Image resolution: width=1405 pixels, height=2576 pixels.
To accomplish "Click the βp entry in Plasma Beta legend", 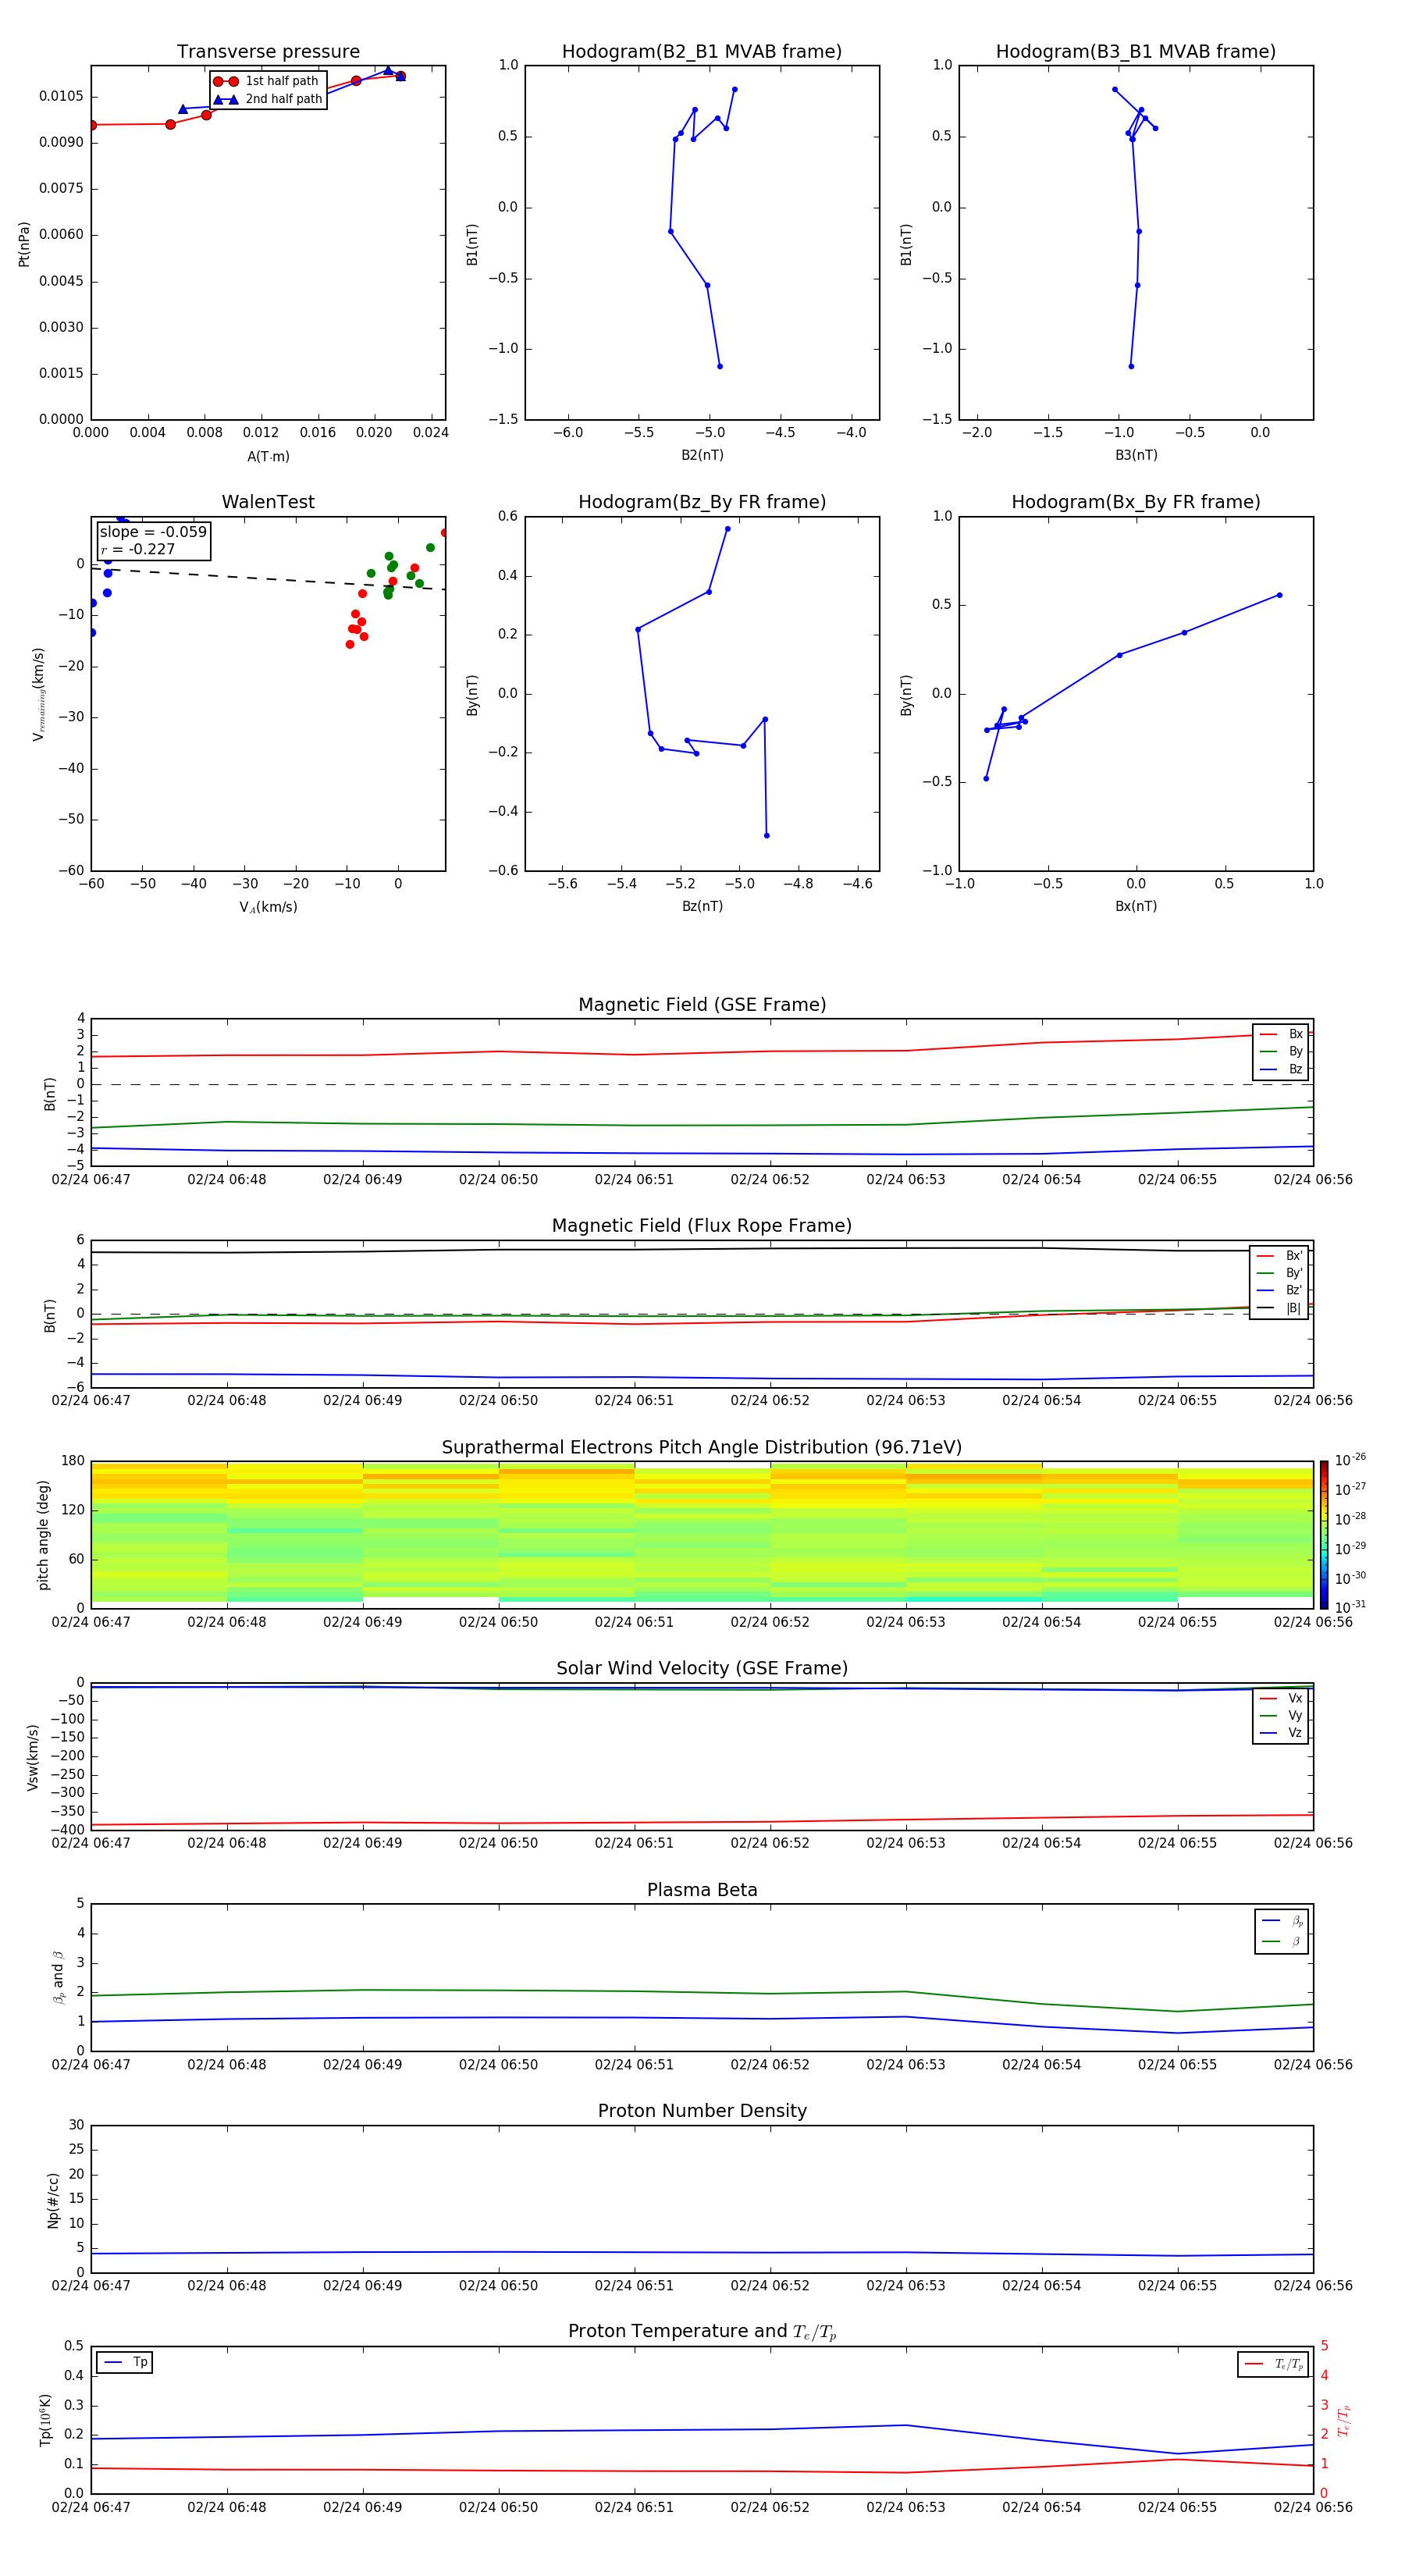I will 1282,1921.
